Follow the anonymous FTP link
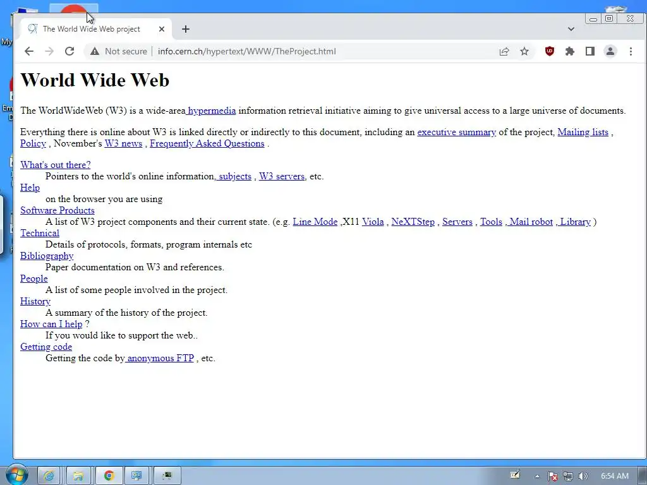The width and height of the screenshot is (647, 485). tap(160, 358)
